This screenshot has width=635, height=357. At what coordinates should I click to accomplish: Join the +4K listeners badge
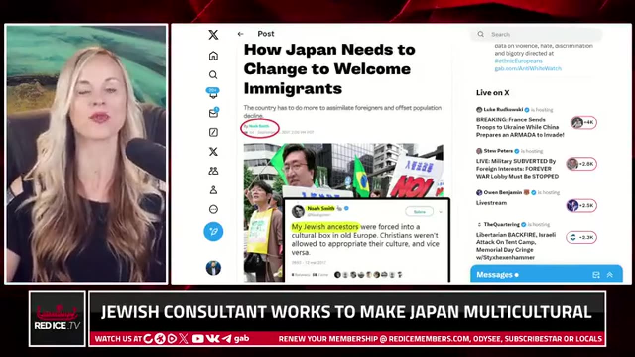pyautogui.click(x=583, y=122)
